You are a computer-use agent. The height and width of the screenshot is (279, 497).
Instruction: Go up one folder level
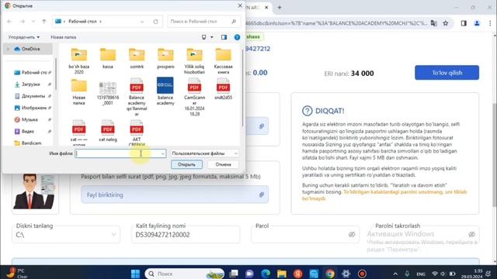pyautogui.click(x=44, y=22)
